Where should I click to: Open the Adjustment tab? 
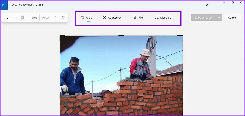click(113, 18)
